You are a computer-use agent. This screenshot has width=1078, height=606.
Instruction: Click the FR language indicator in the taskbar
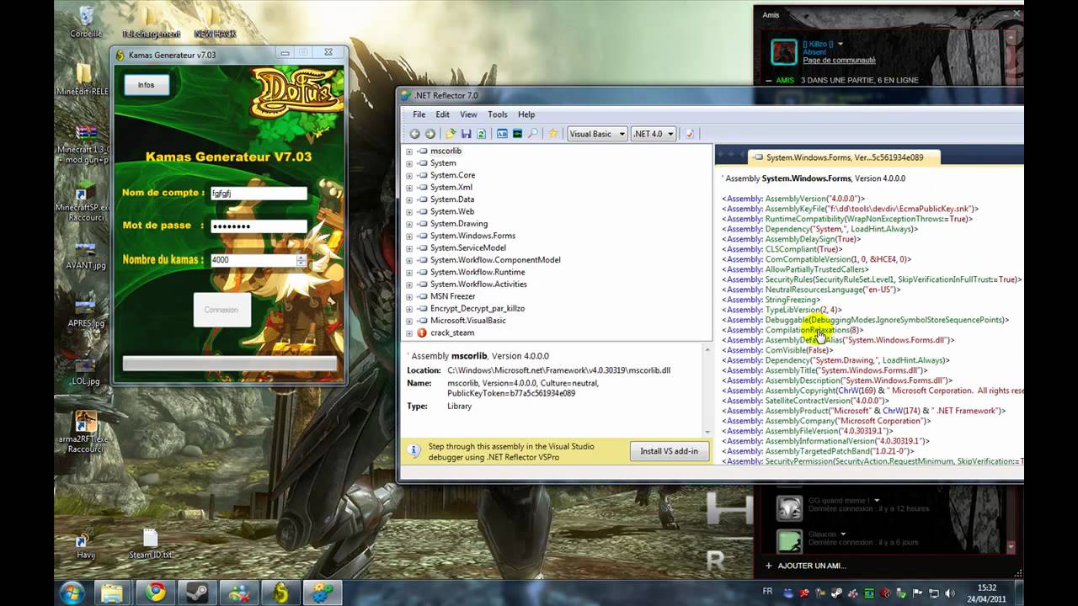click(767, 592)
